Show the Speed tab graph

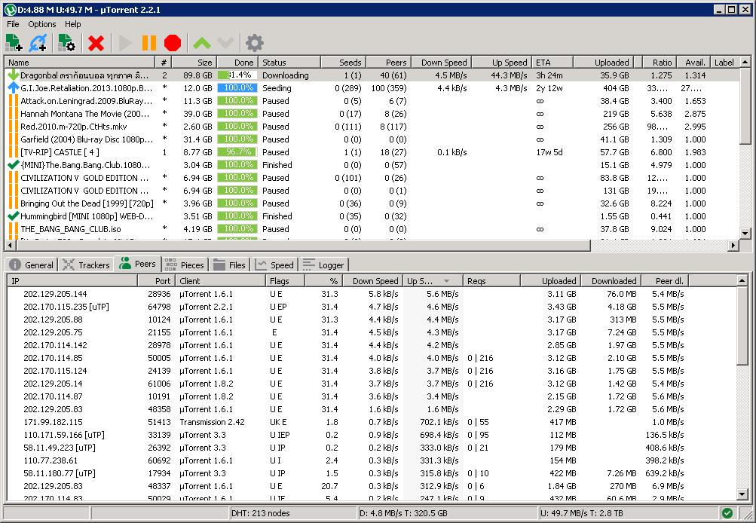274,265
